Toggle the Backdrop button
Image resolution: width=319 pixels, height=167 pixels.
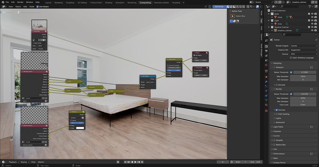[x=219, y=7]
